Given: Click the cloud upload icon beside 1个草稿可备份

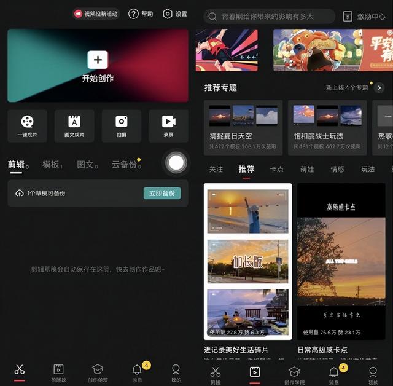Looking at the screenshot, I should pos(19,193).
